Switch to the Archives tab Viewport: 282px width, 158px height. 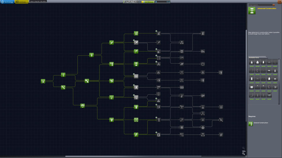coord(21,2)
